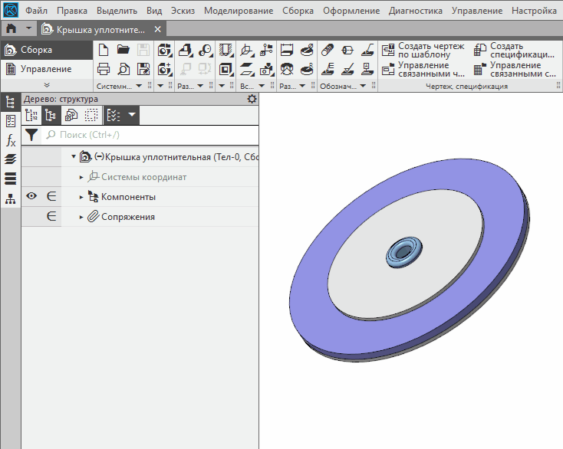Screen dimensions: 563x449
Task: Open the Variables (fx) side panel
Action: pos(11,140)
